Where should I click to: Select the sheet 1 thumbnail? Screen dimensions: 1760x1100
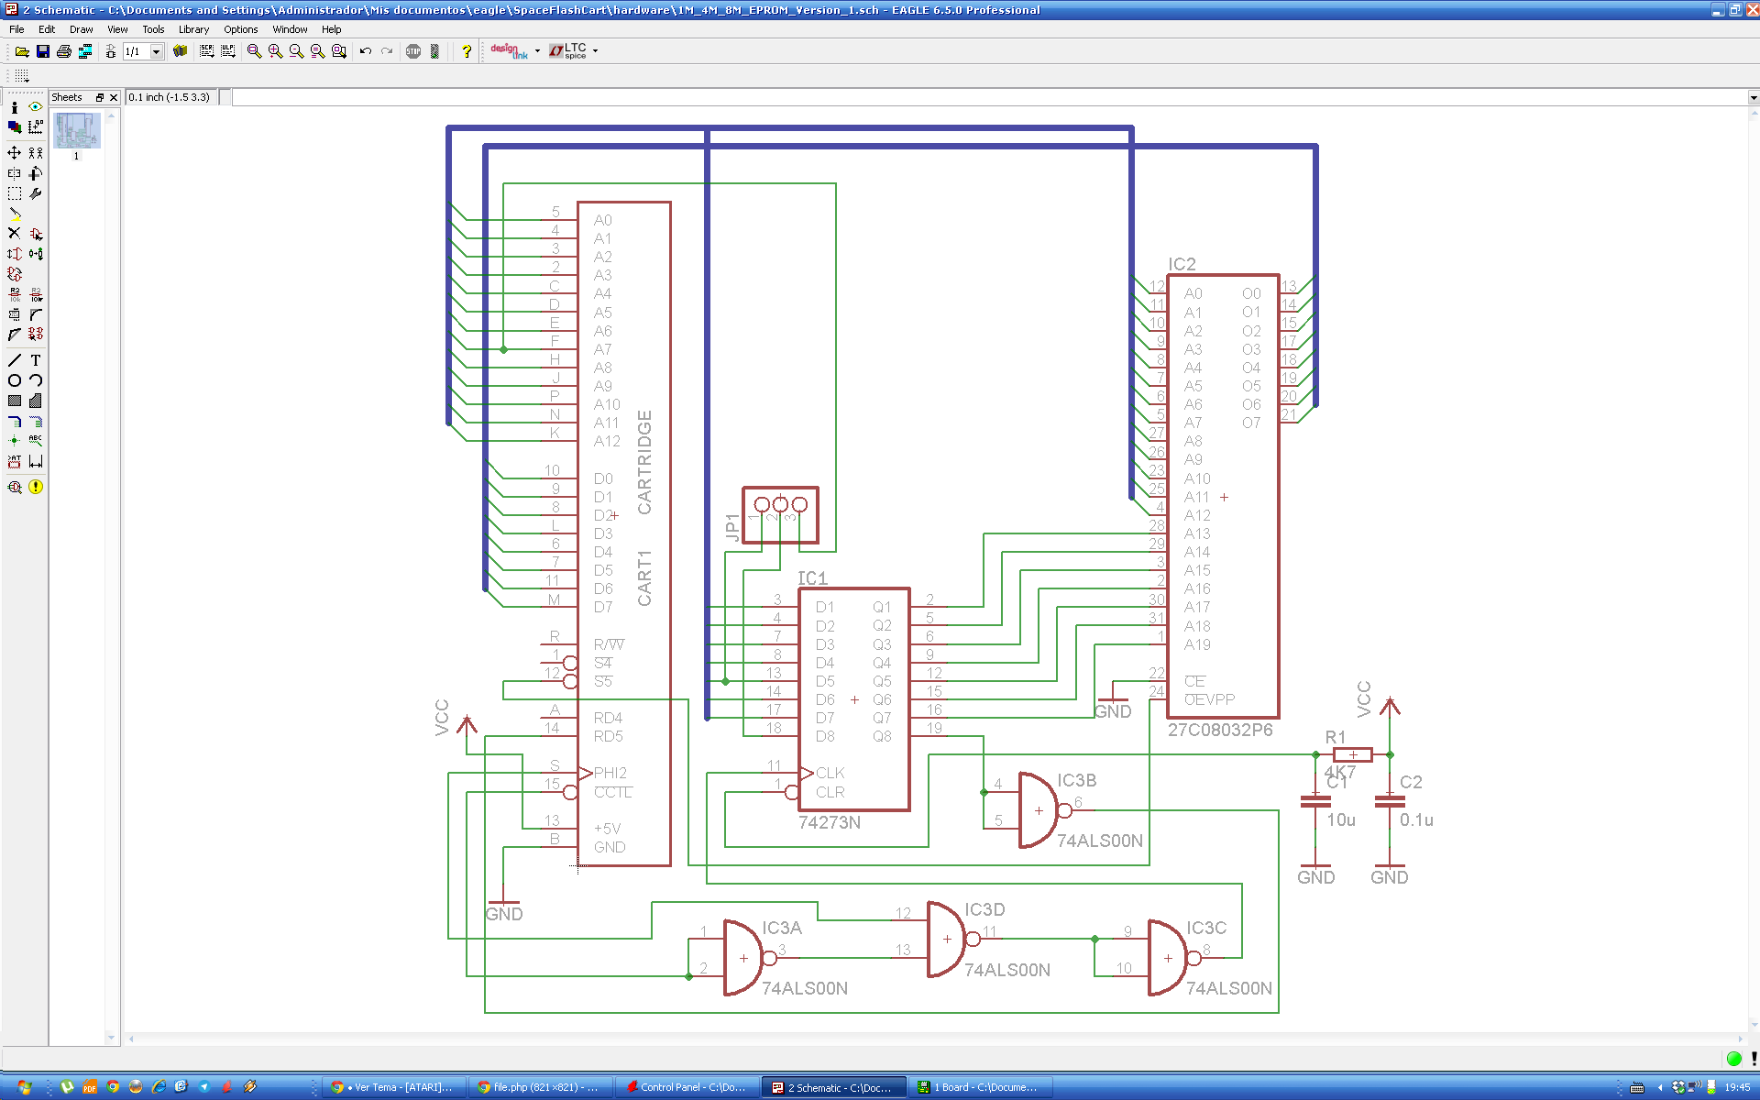point(76,131)
